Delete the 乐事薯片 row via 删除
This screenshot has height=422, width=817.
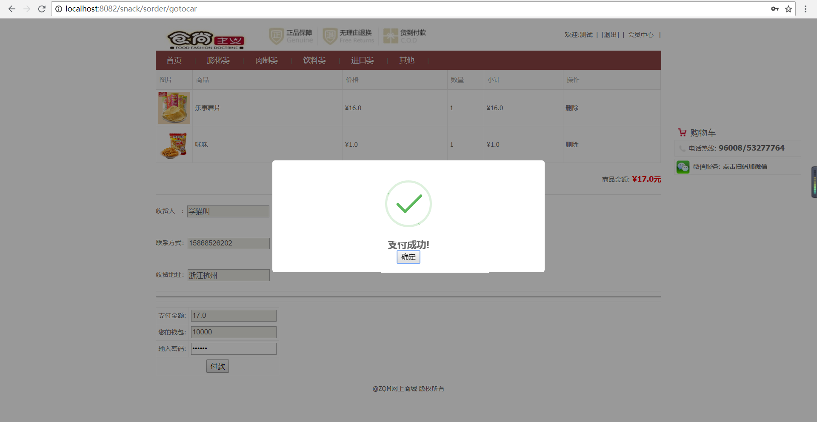click(572, 108)
